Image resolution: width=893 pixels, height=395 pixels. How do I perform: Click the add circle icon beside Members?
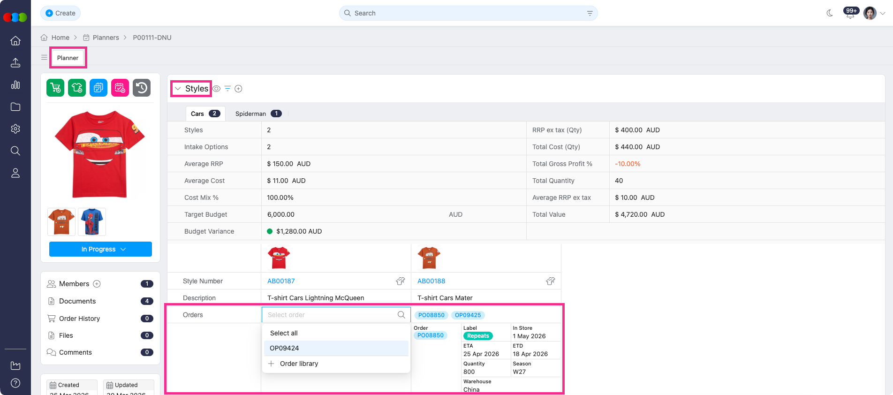pyautogui.click(x=97, y=284)
